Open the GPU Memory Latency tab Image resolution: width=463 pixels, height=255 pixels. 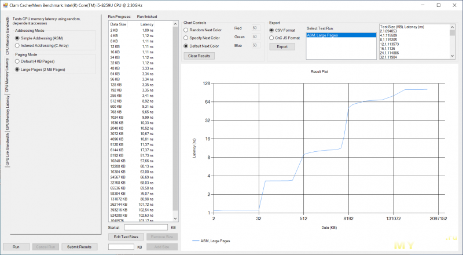tap(8, 112)
